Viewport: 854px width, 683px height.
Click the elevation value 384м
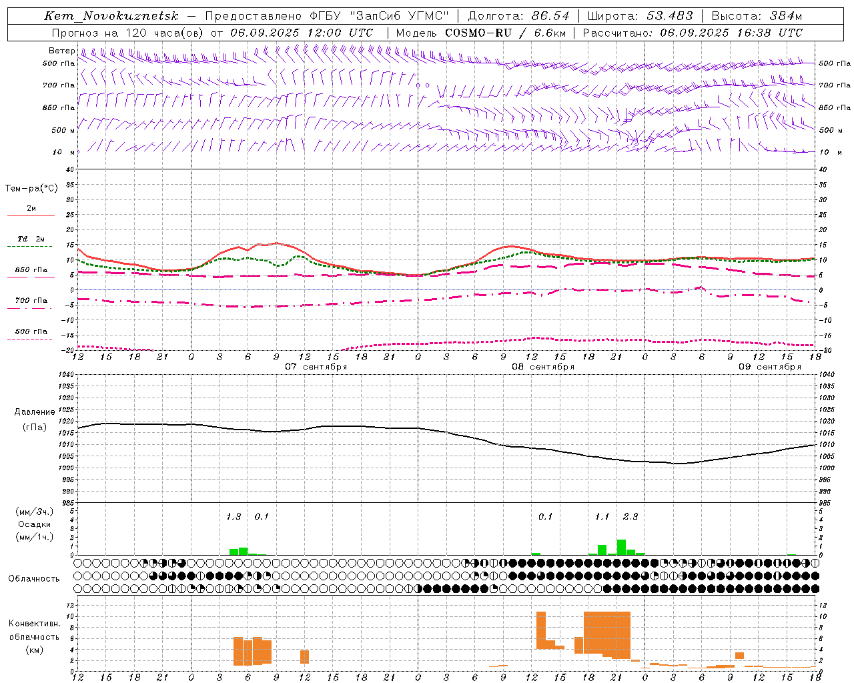(x=785, y=16)
